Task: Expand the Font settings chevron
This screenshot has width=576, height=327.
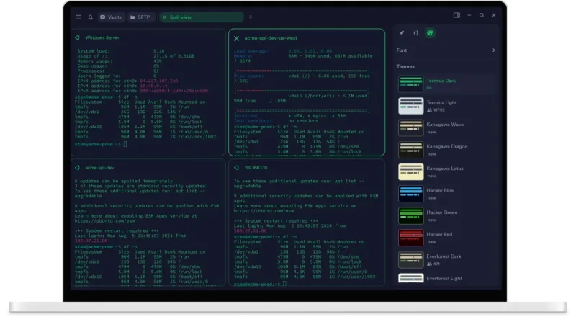Action: tap(494, 50)
